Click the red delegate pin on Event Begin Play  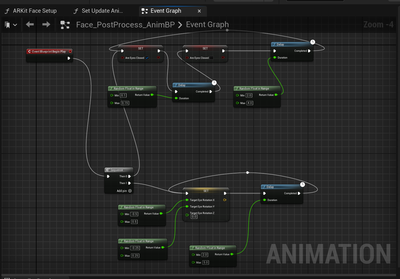tap(70, 51)
